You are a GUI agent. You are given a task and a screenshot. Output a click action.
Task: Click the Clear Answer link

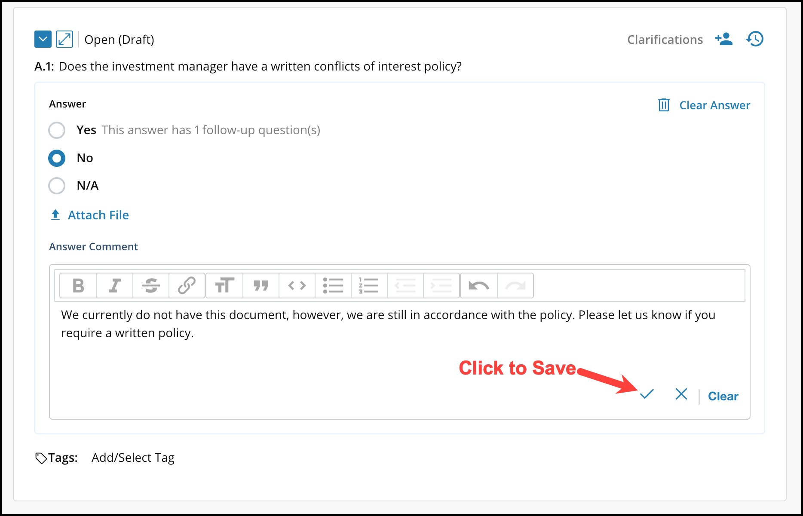click(x=714, y=105)
